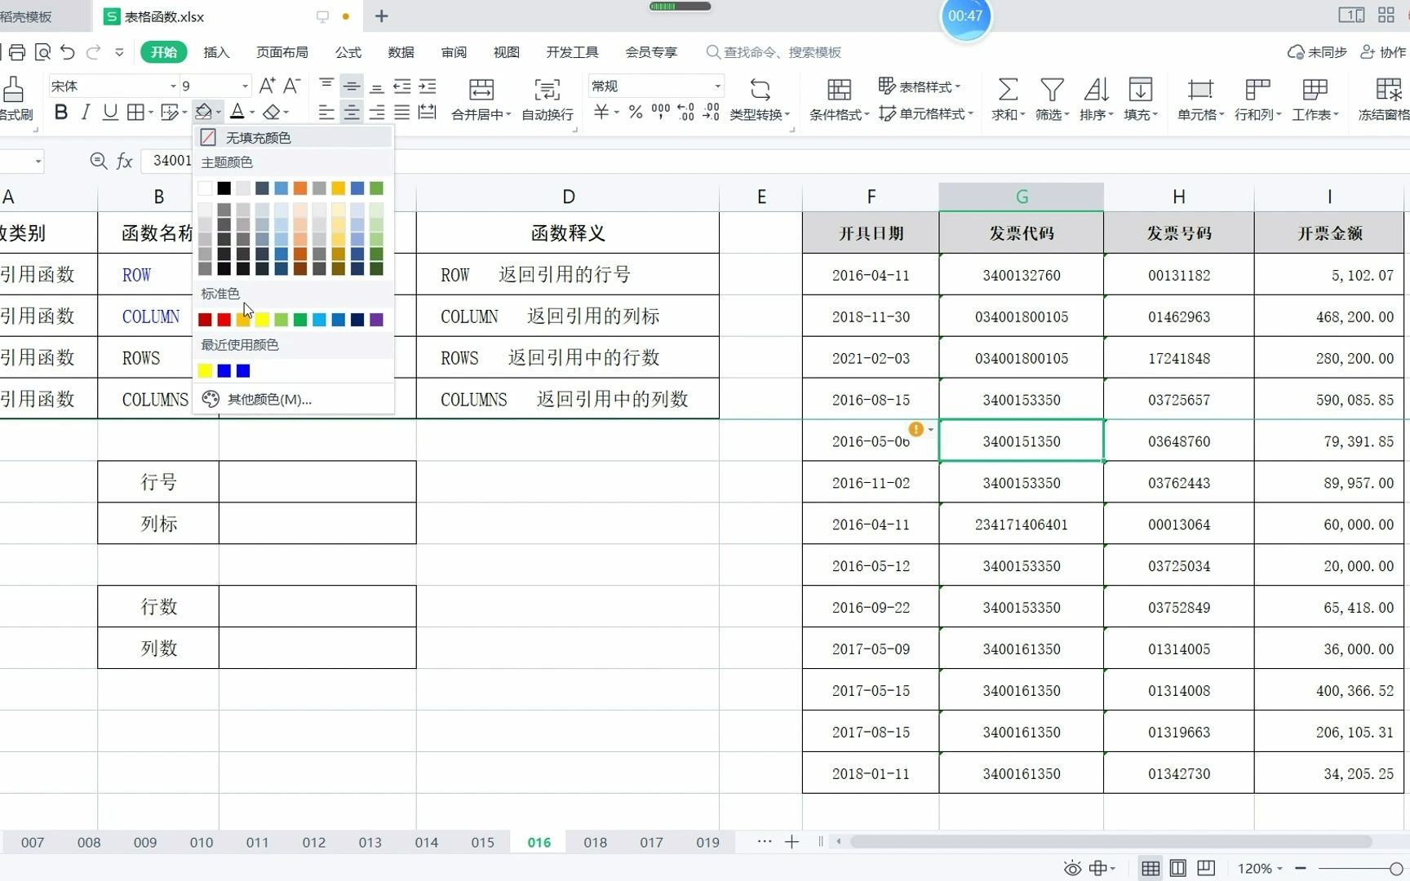Select column H header
1410x881 pixels.
coord(1178,197)
